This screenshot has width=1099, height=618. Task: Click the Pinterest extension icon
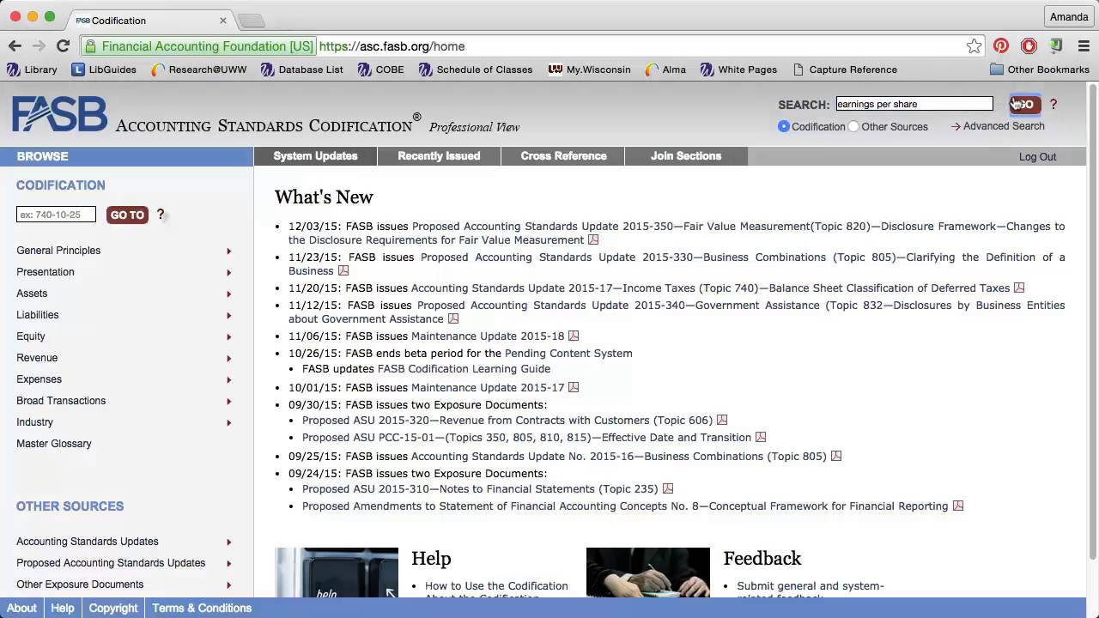[x=1001, y=46]
